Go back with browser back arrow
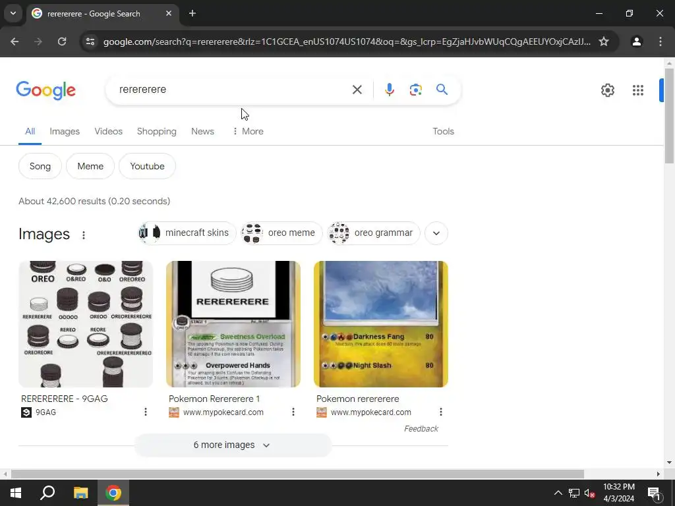 click(15, 42)
